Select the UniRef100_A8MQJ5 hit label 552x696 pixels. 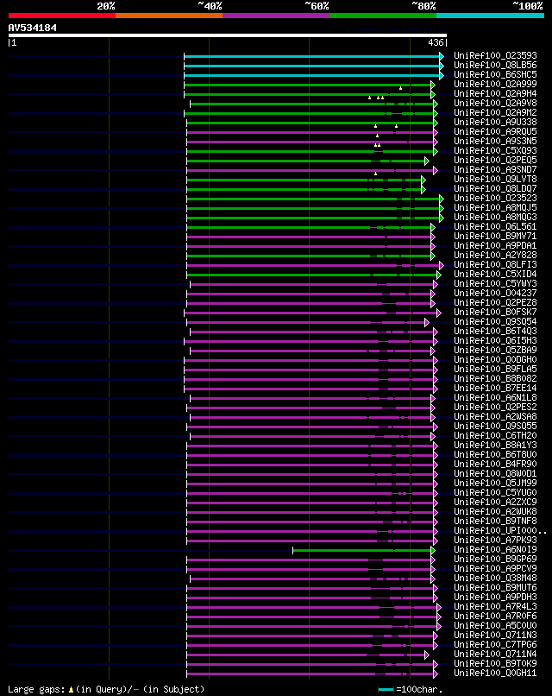click(495, 208)
